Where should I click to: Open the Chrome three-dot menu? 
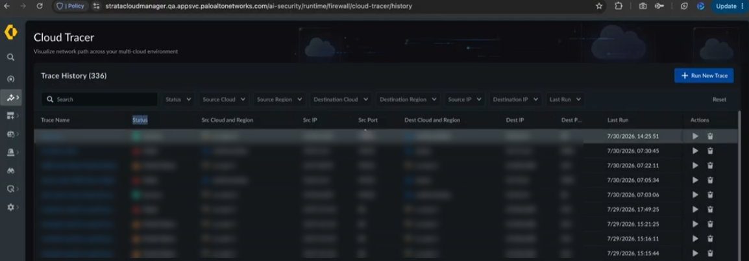[x=742, y=6]
